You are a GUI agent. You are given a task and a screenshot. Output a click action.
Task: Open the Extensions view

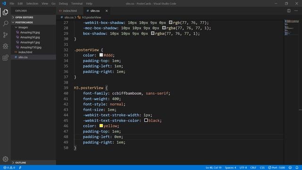point(5,58)
